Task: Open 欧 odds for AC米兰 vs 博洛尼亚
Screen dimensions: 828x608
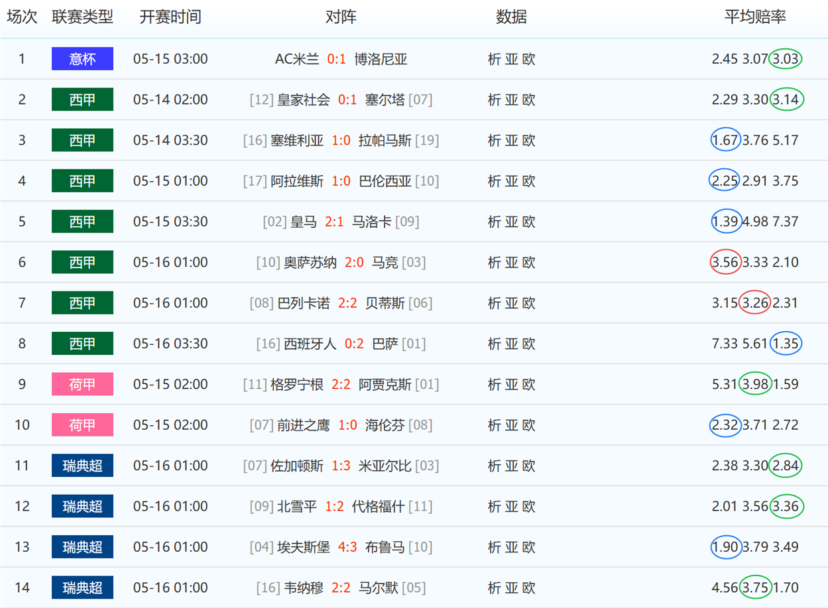Action: 528,59
